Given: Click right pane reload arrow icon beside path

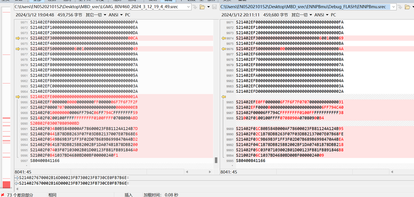Looking at the screenshot, I should tap(401, 7).
